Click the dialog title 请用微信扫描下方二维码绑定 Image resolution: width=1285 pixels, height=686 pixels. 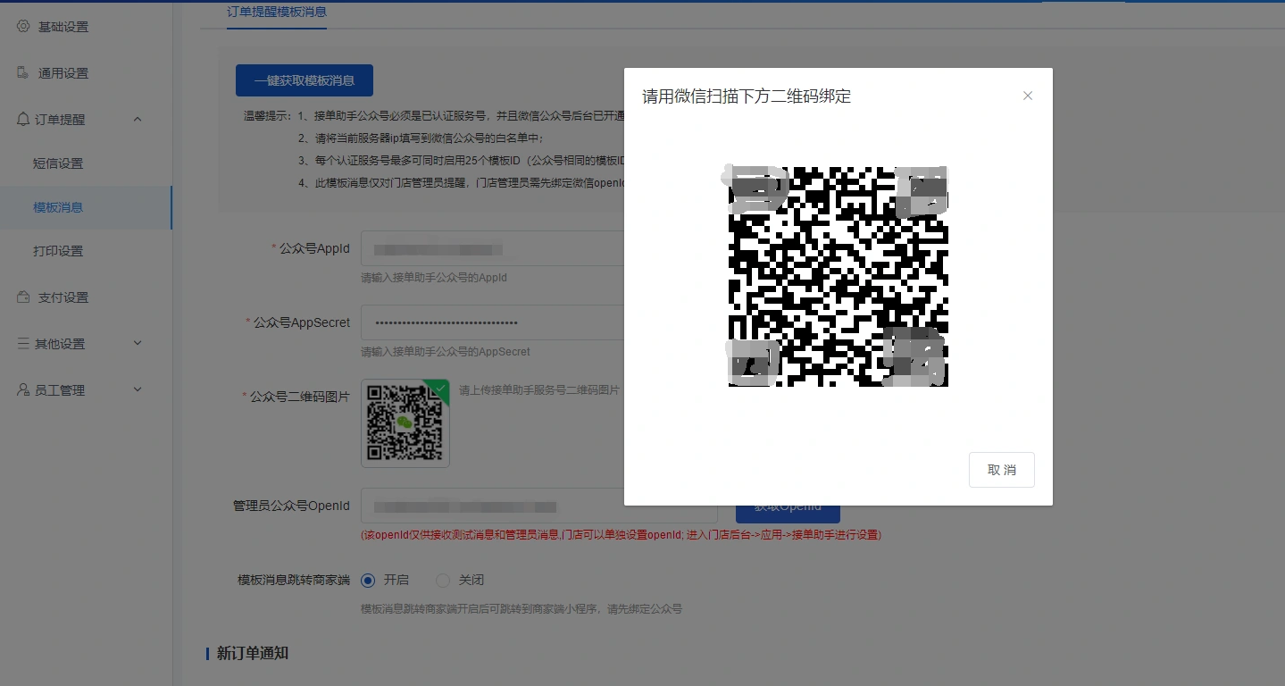click(x=747, y=96)
